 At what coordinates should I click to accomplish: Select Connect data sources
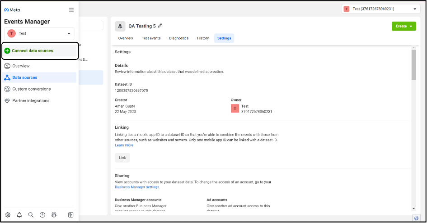[x=40, y=51]
